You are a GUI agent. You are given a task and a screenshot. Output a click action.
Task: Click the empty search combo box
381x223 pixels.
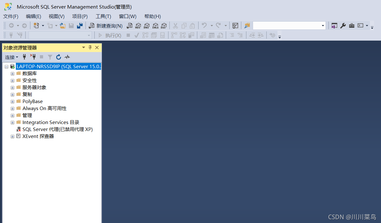point(289,26)
